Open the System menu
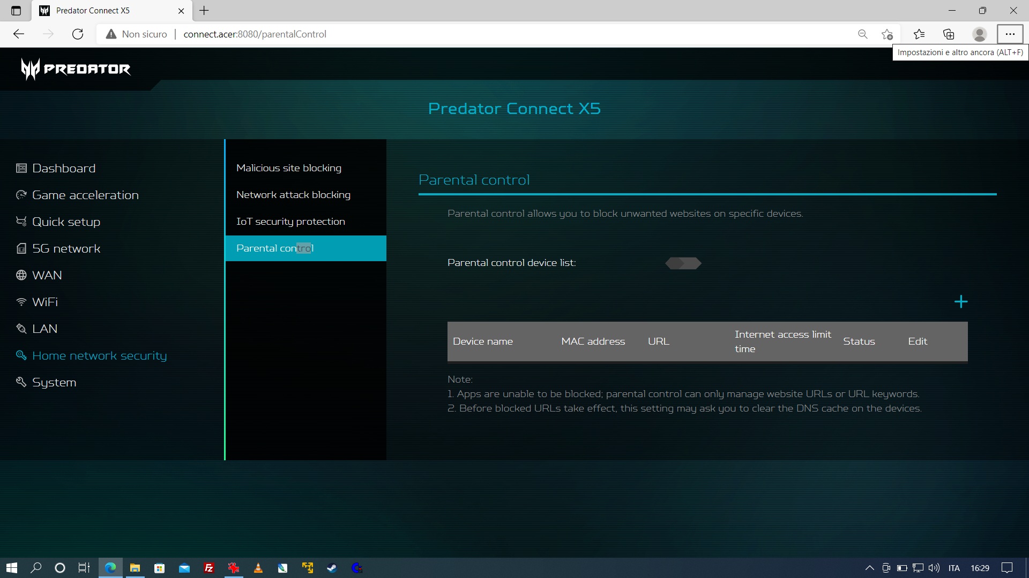Screen dimensions: 1029x578 pos(46,382)
